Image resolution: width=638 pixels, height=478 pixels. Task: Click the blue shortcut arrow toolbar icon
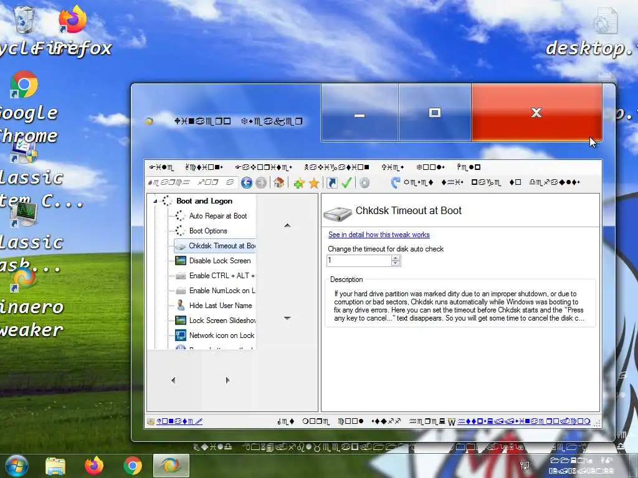(x=332, y=183)
